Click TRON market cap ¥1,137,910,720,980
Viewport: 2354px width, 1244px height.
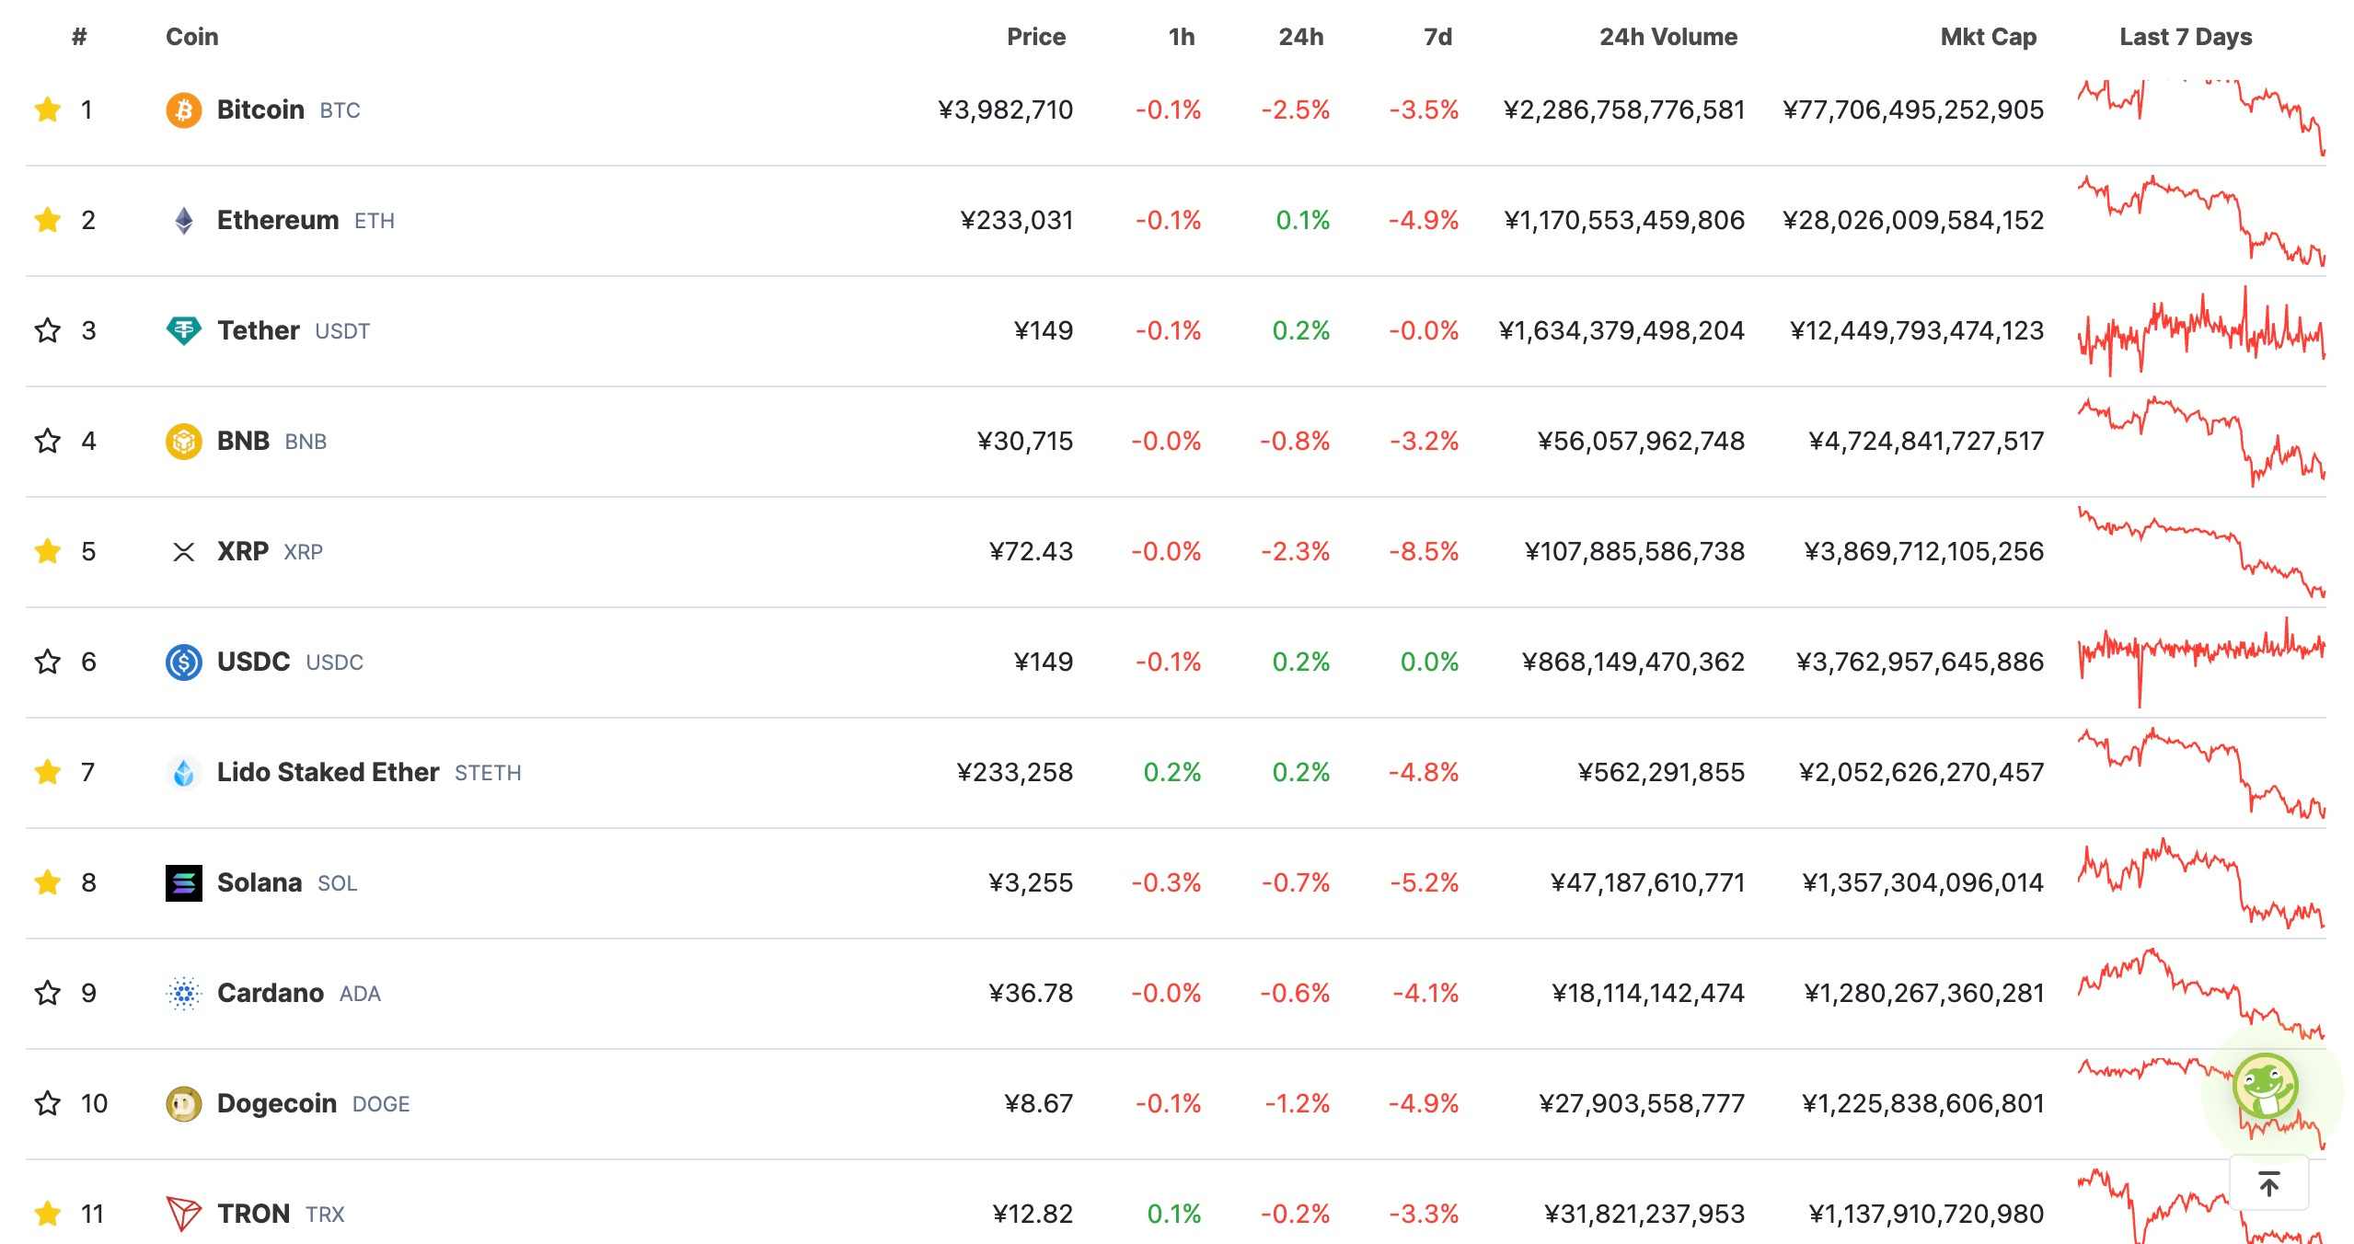[x=1926, y=1215]
